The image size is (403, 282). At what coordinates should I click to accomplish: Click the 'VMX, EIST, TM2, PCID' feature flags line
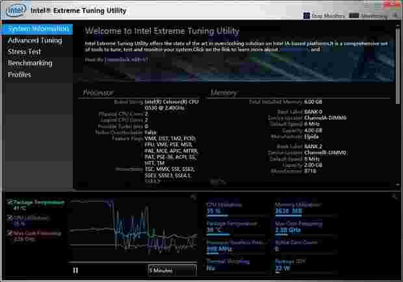point(170,138)
